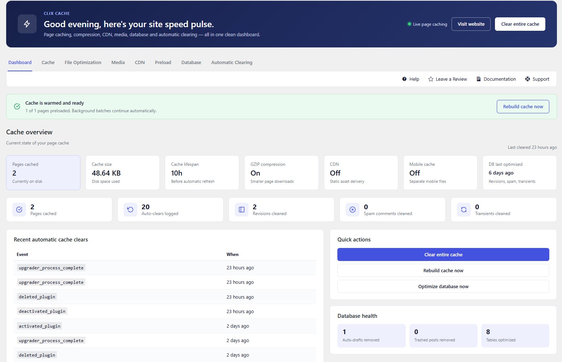Click blue Clear entire cache quick action

443,254
